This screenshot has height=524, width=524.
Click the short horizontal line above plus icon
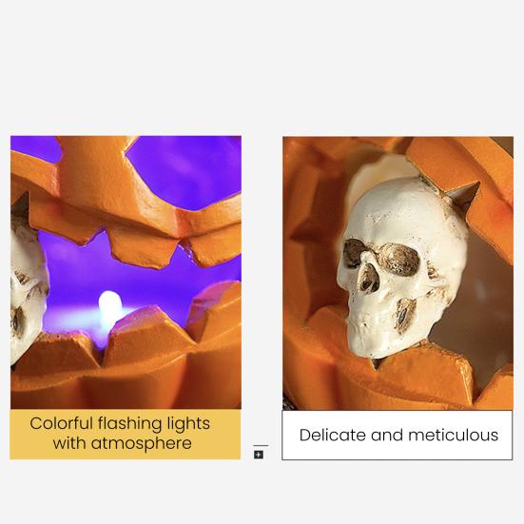coord(261,445)
